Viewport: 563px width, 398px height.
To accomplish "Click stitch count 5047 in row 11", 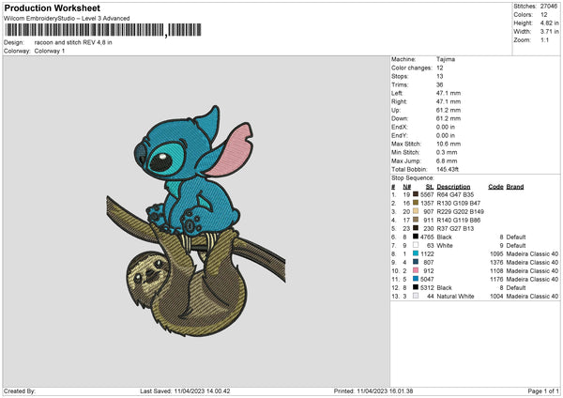I will [x=427, y=279].
